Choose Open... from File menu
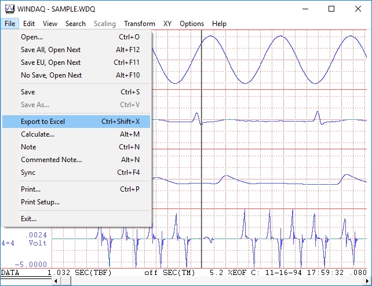 76,37
